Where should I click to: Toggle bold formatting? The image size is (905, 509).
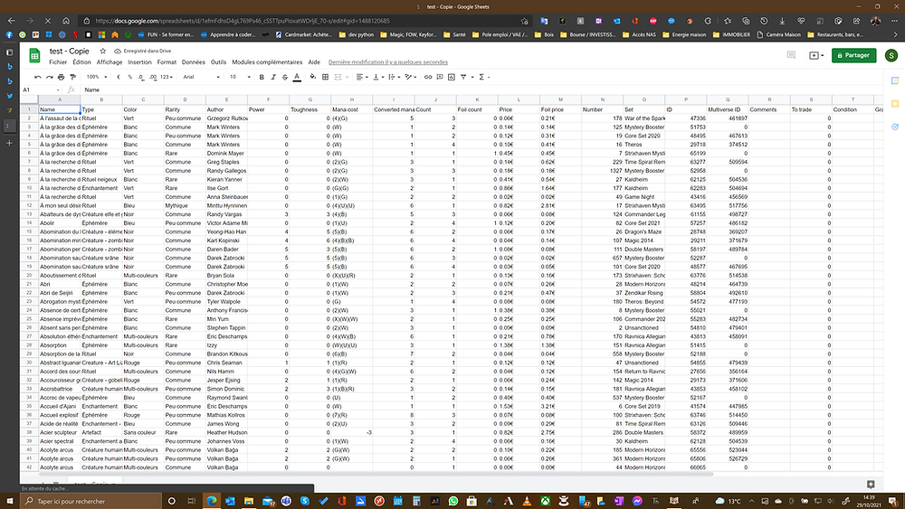[262, 77]
